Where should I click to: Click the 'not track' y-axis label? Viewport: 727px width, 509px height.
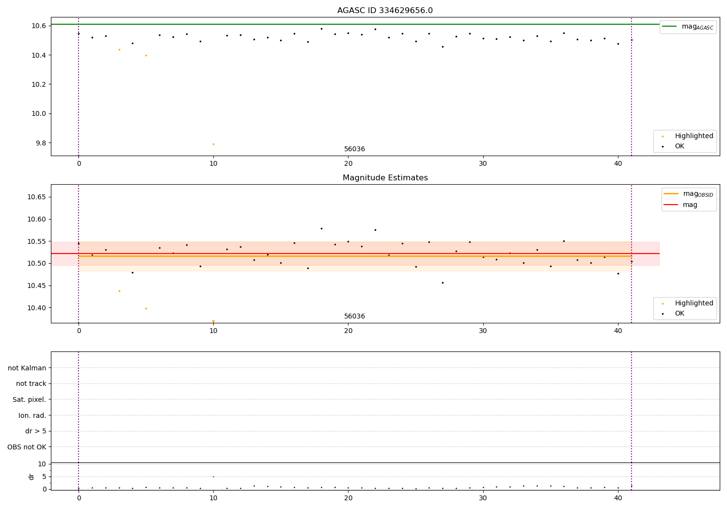[x=31, y=384]
